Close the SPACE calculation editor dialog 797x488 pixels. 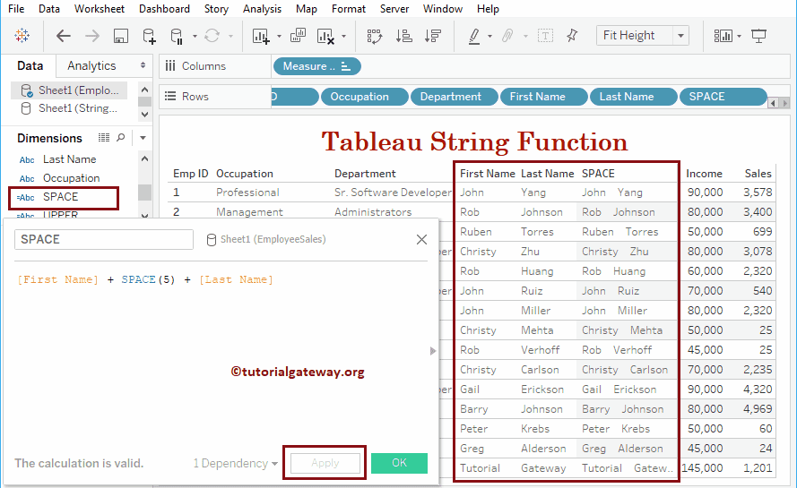pos(421,239)
